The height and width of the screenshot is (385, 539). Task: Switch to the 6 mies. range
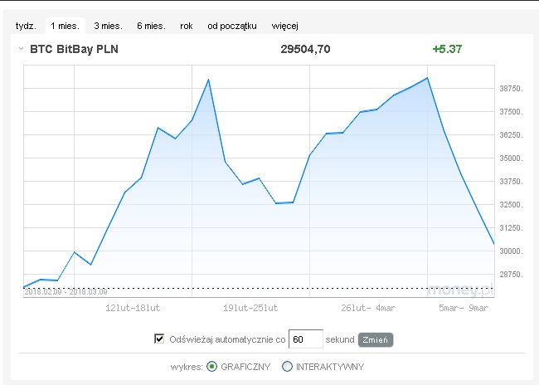pyautogui.click(x=151, y=26)
